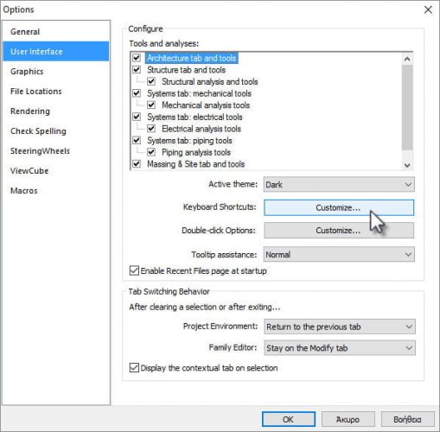Select 'Electrical analysis tools' row text

pyautogui.click(x=201, y=129)
